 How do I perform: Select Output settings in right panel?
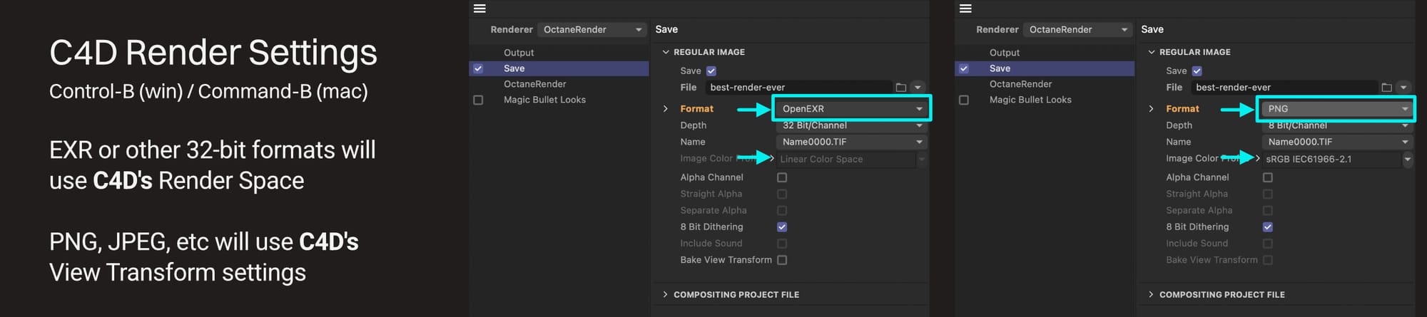[1005, 53]
